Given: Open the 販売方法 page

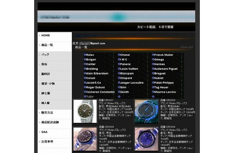Looking at the screenshot, I should pyautogui.click(x=48, y=112).
